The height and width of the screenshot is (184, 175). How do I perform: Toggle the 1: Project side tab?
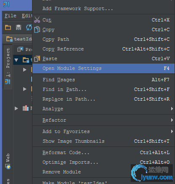click(x=8, y=67)
